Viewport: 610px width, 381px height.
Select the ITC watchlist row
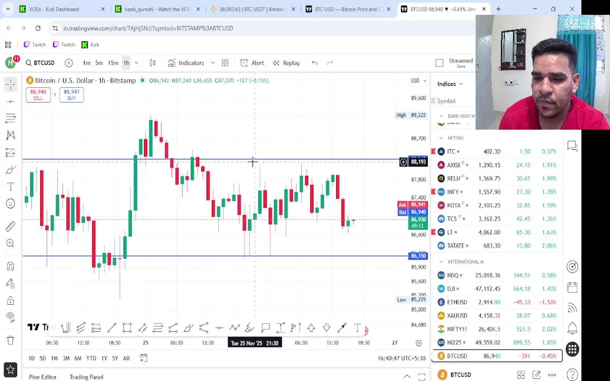click(x=497, y=152)
